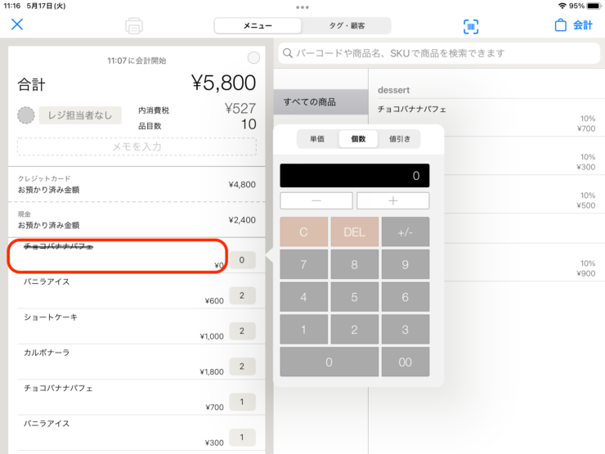The image size is (605, 454).
Task: Tap the product search field
Action: pos(439,53)
